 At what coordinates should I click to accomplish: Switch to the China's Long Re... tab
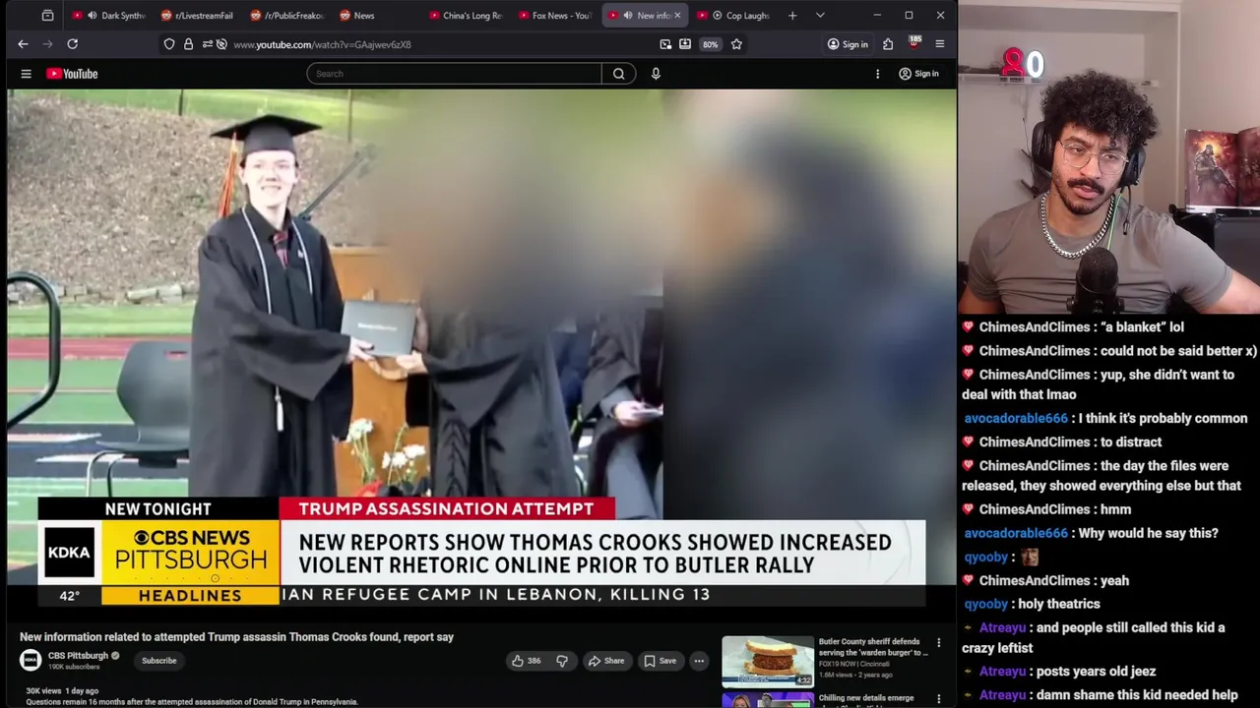coord(466,16)
